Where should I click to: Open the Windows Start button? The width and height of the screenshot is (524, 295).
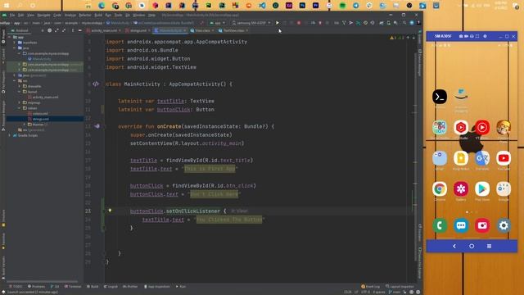click(6, 6)
